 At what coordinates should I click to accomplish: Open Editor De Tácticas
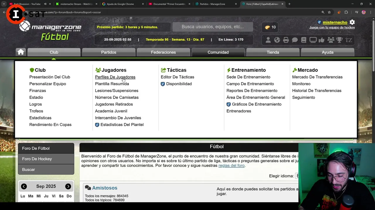click(x=178, y=77)
